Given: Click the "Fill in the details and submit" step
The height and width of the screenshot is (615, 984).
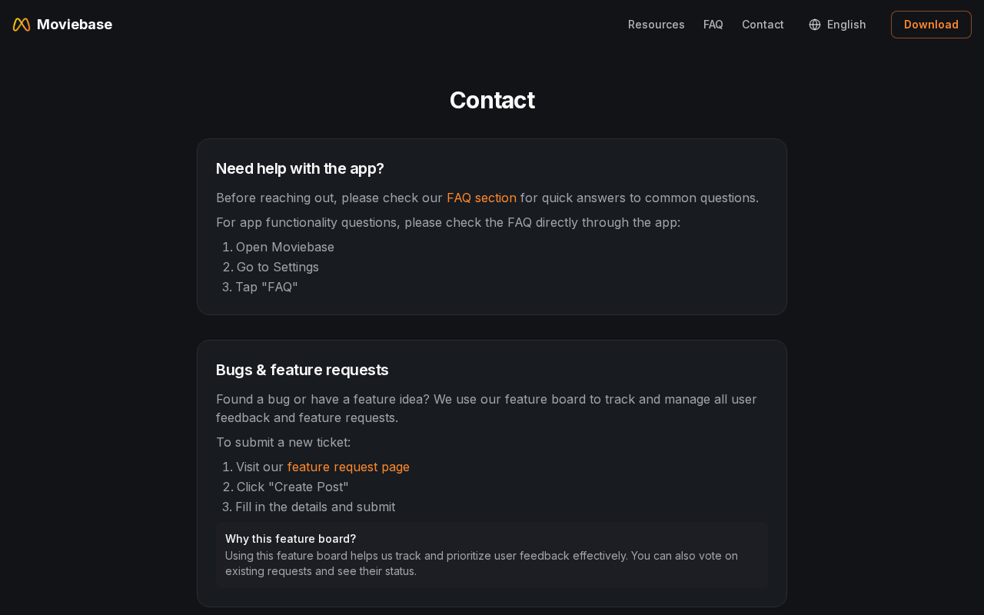Looking at the screenshot, I should pyautogui.click(x=315, y=507).
